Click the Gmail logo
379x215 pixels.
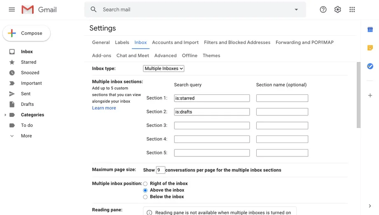click(x=39, y=9)
